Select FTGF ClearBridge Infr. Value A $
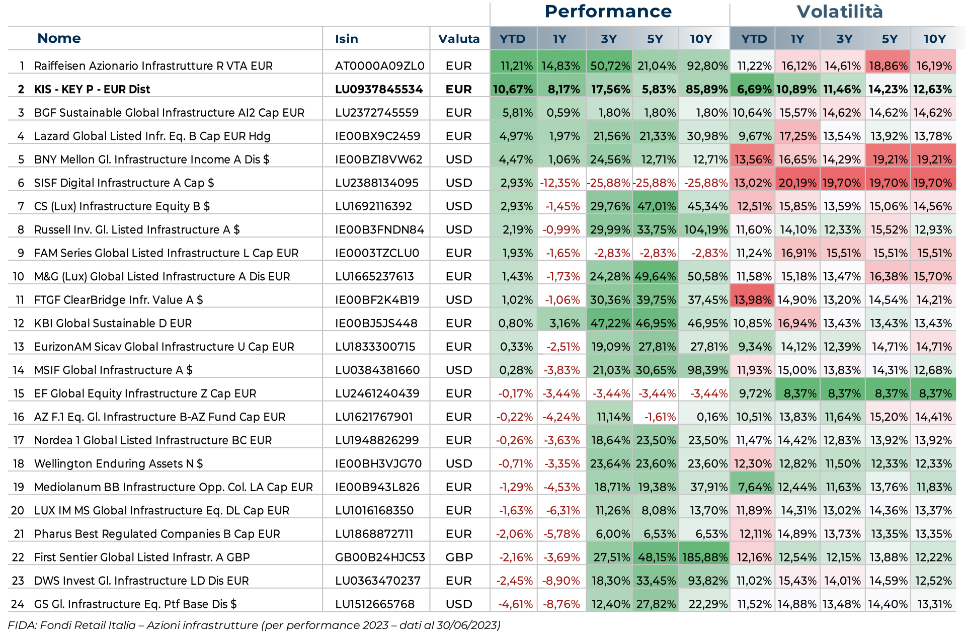The width and height of the screenshot is (966, 634). coord(119,300)
